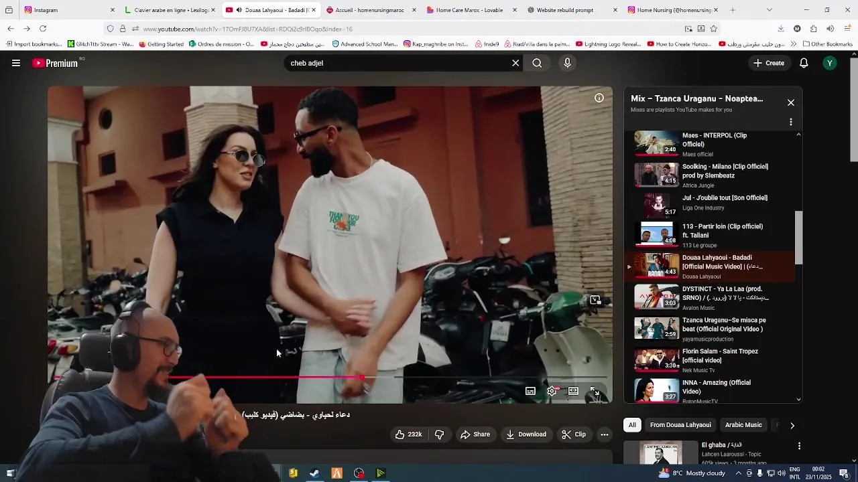Open more actions under the video
The image size is (858, 482).
(604, 434)
